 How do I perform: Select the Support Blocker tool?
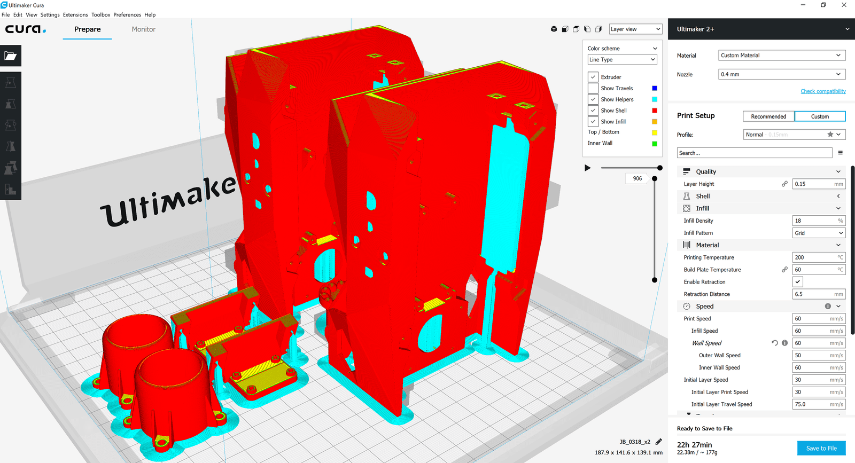(x=11, y=190)
